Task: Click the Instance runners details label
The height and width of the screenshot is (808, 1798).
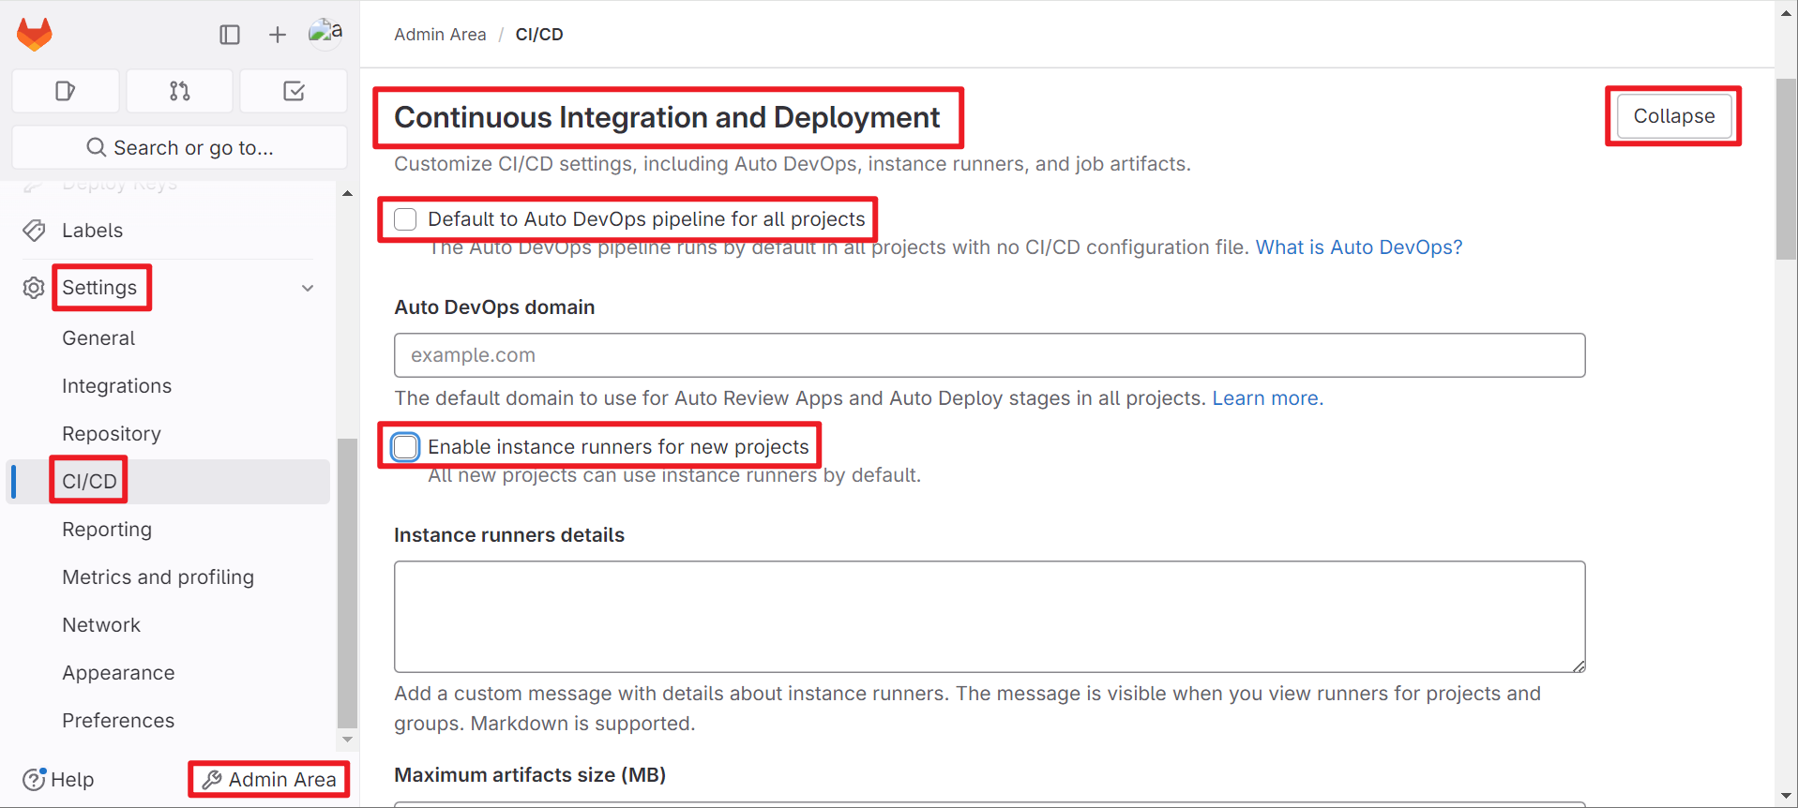Action: coord(509,535)
